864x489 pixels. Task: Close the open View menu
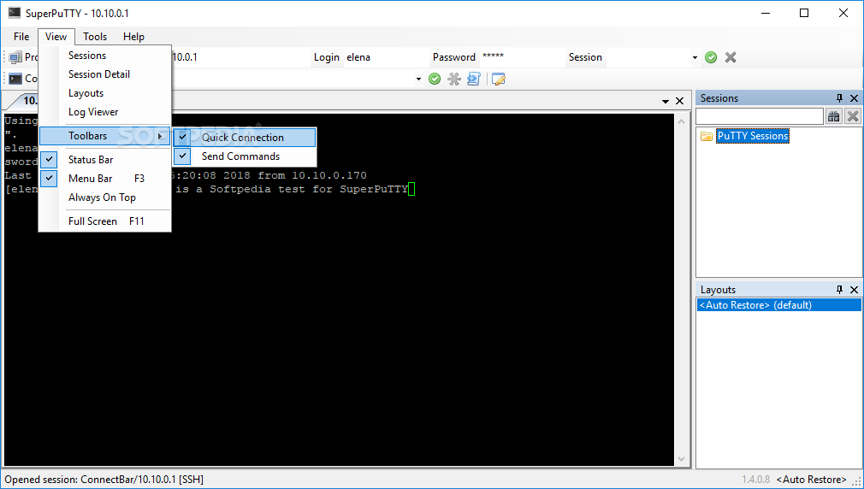[x=56, y=37]
